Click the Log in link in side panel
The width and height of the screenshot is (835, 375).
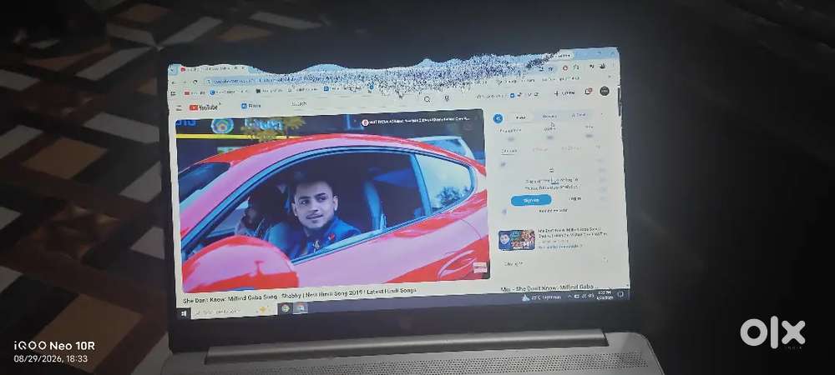[575, 198]
